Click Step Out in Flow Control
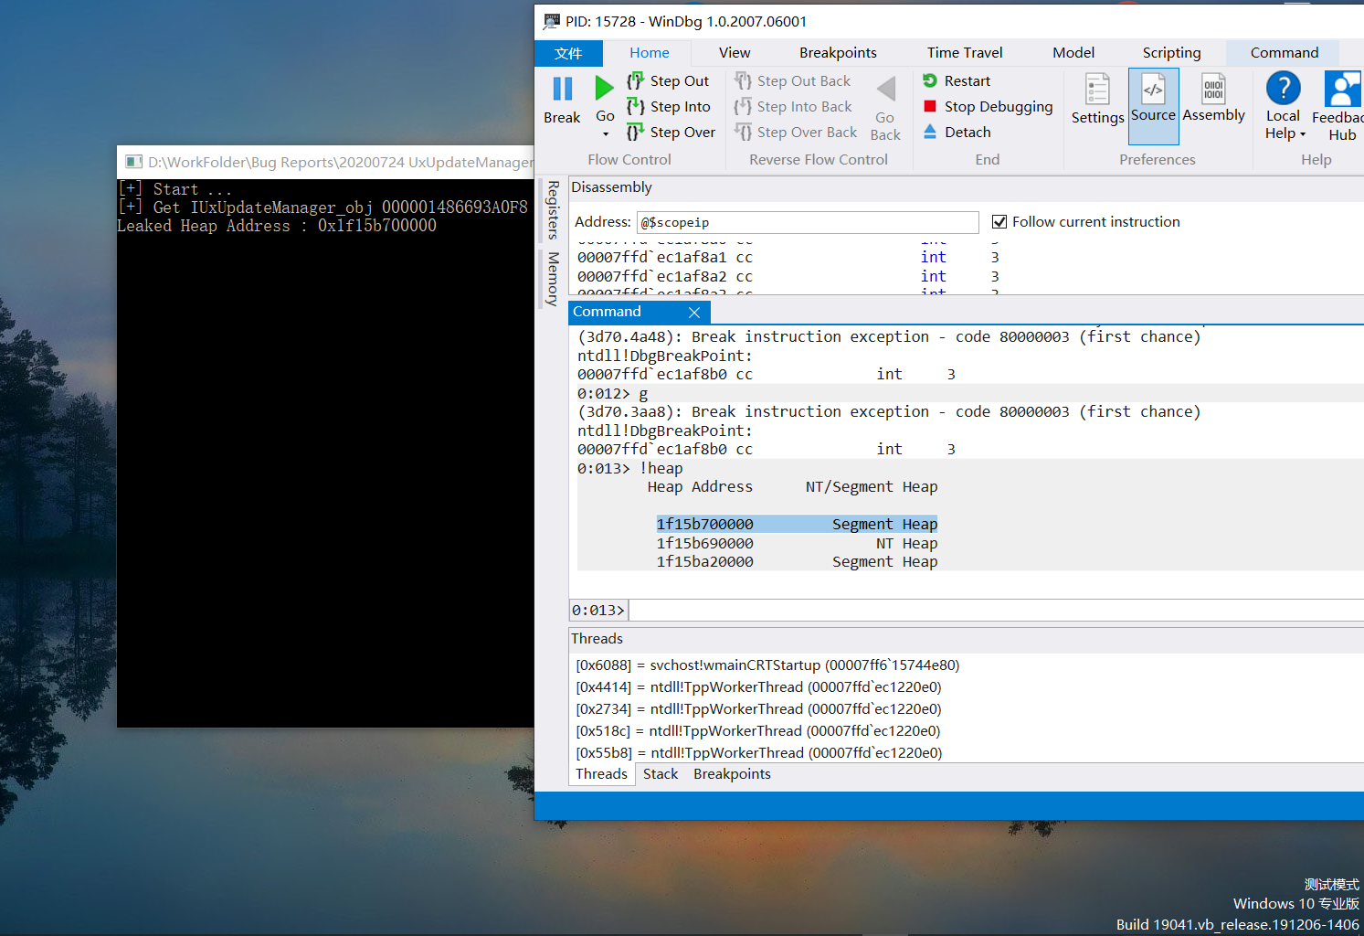 tap(668, 81)
